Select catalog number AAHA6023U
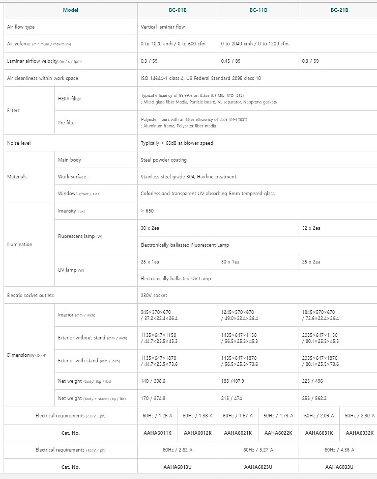The width and height of the screenshot is (377, 479). click(258, 467)
